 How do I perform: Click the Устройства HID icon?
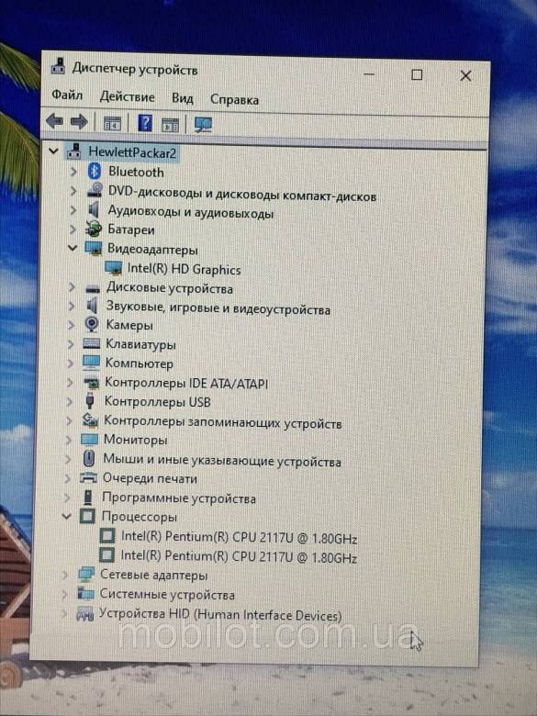coord(84,613)
